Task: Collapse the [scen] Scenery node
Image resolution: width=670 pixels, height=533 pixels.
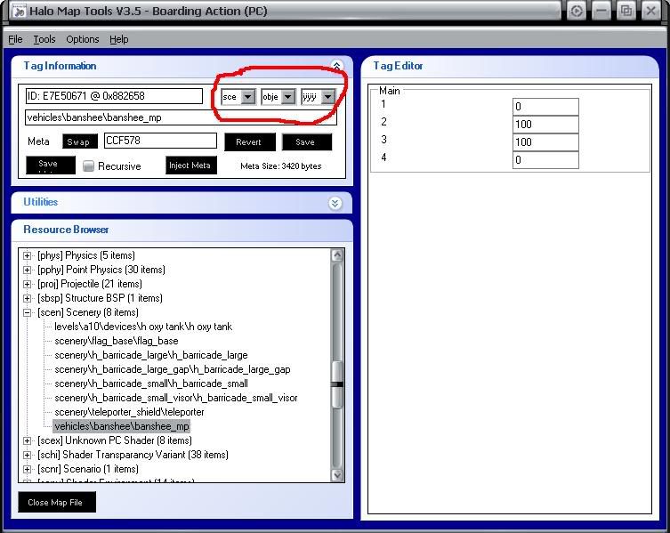Action: pyautogui.click(x=27, y=313)
